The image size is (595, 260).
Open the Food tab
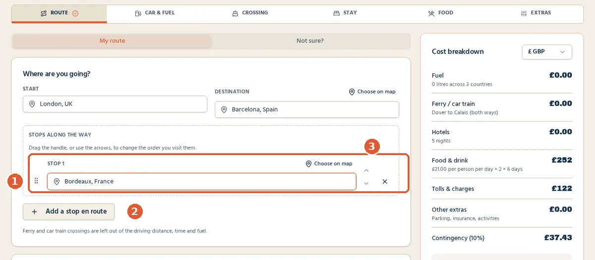[440, 13]
